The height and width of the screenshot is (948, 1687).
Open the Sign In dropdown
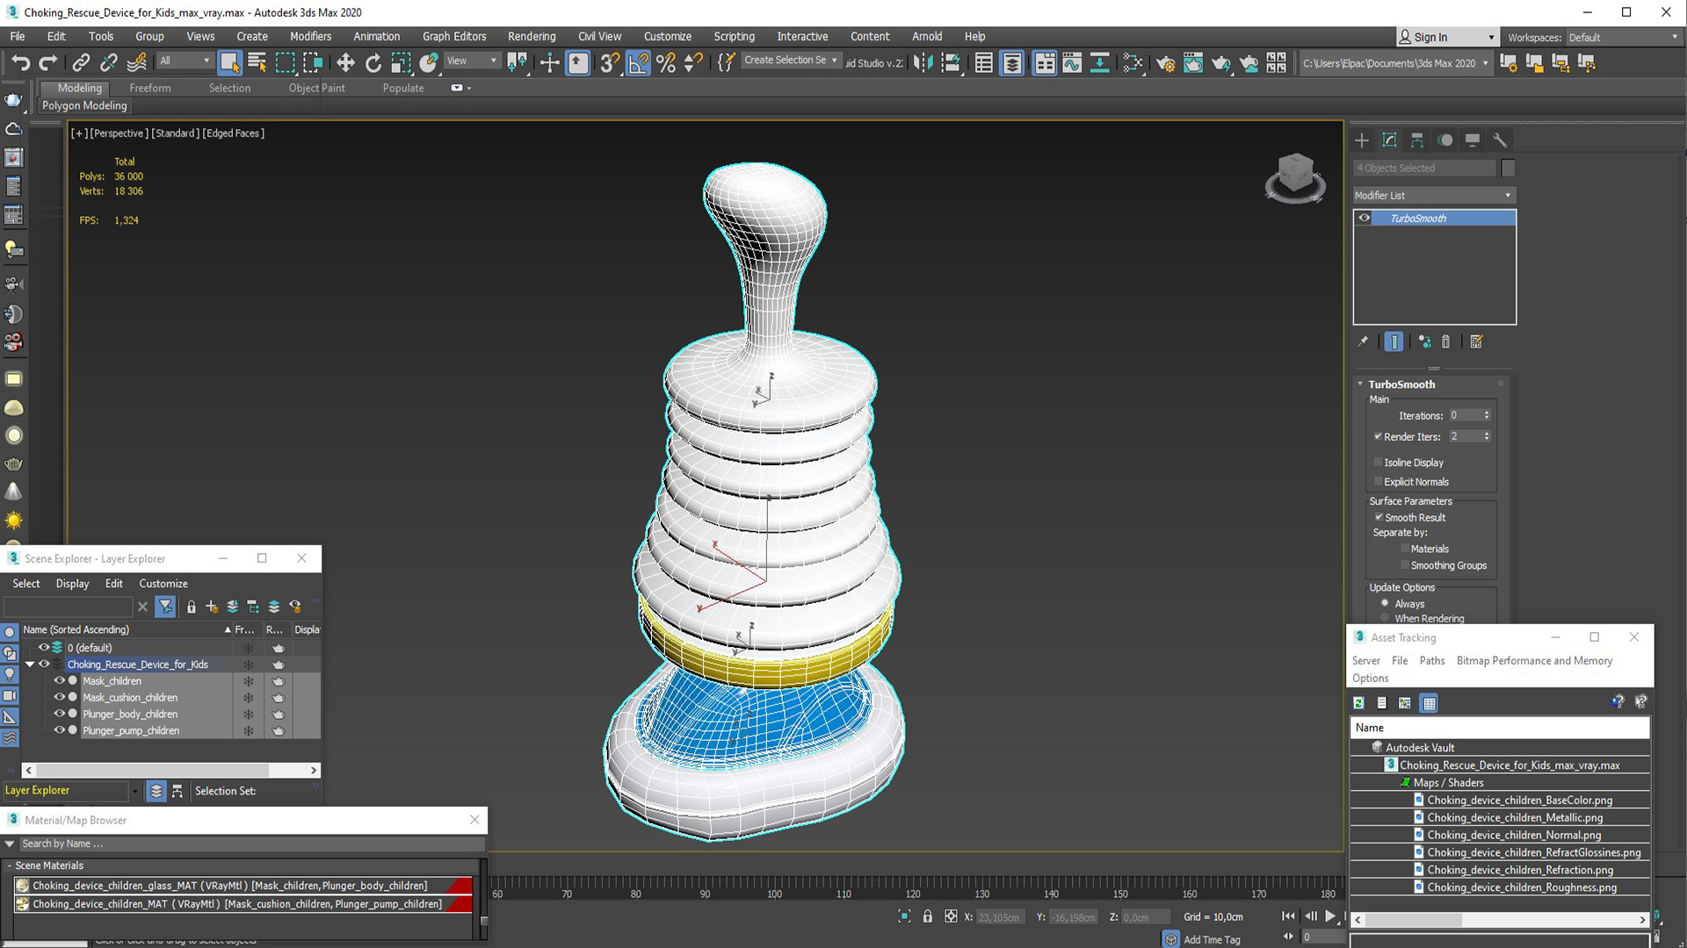(1446, 37)
